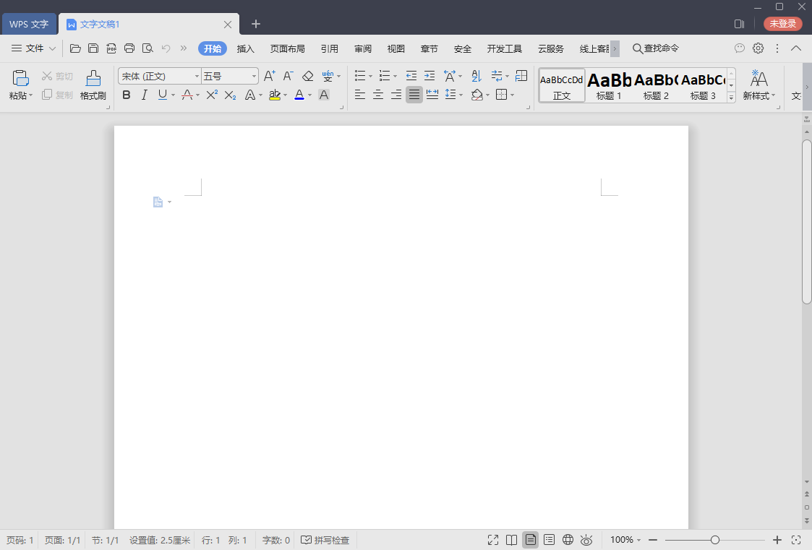This screenshot has height=550, width=812.
Task: Toggle character shading A button
Action: point(324,95)
